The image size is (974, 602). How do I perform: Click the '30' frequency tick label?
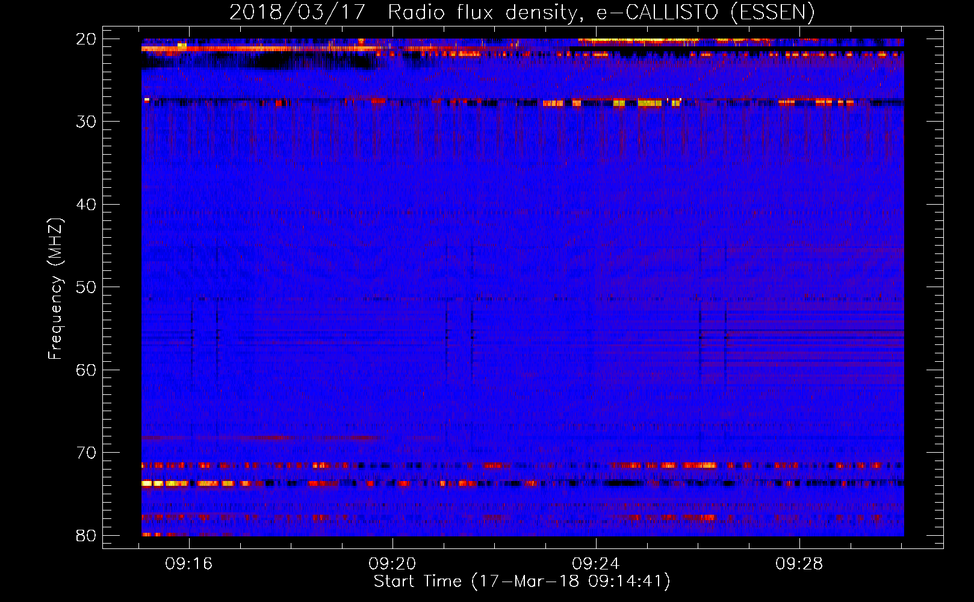pyautogui.click(x=86, y=122)
